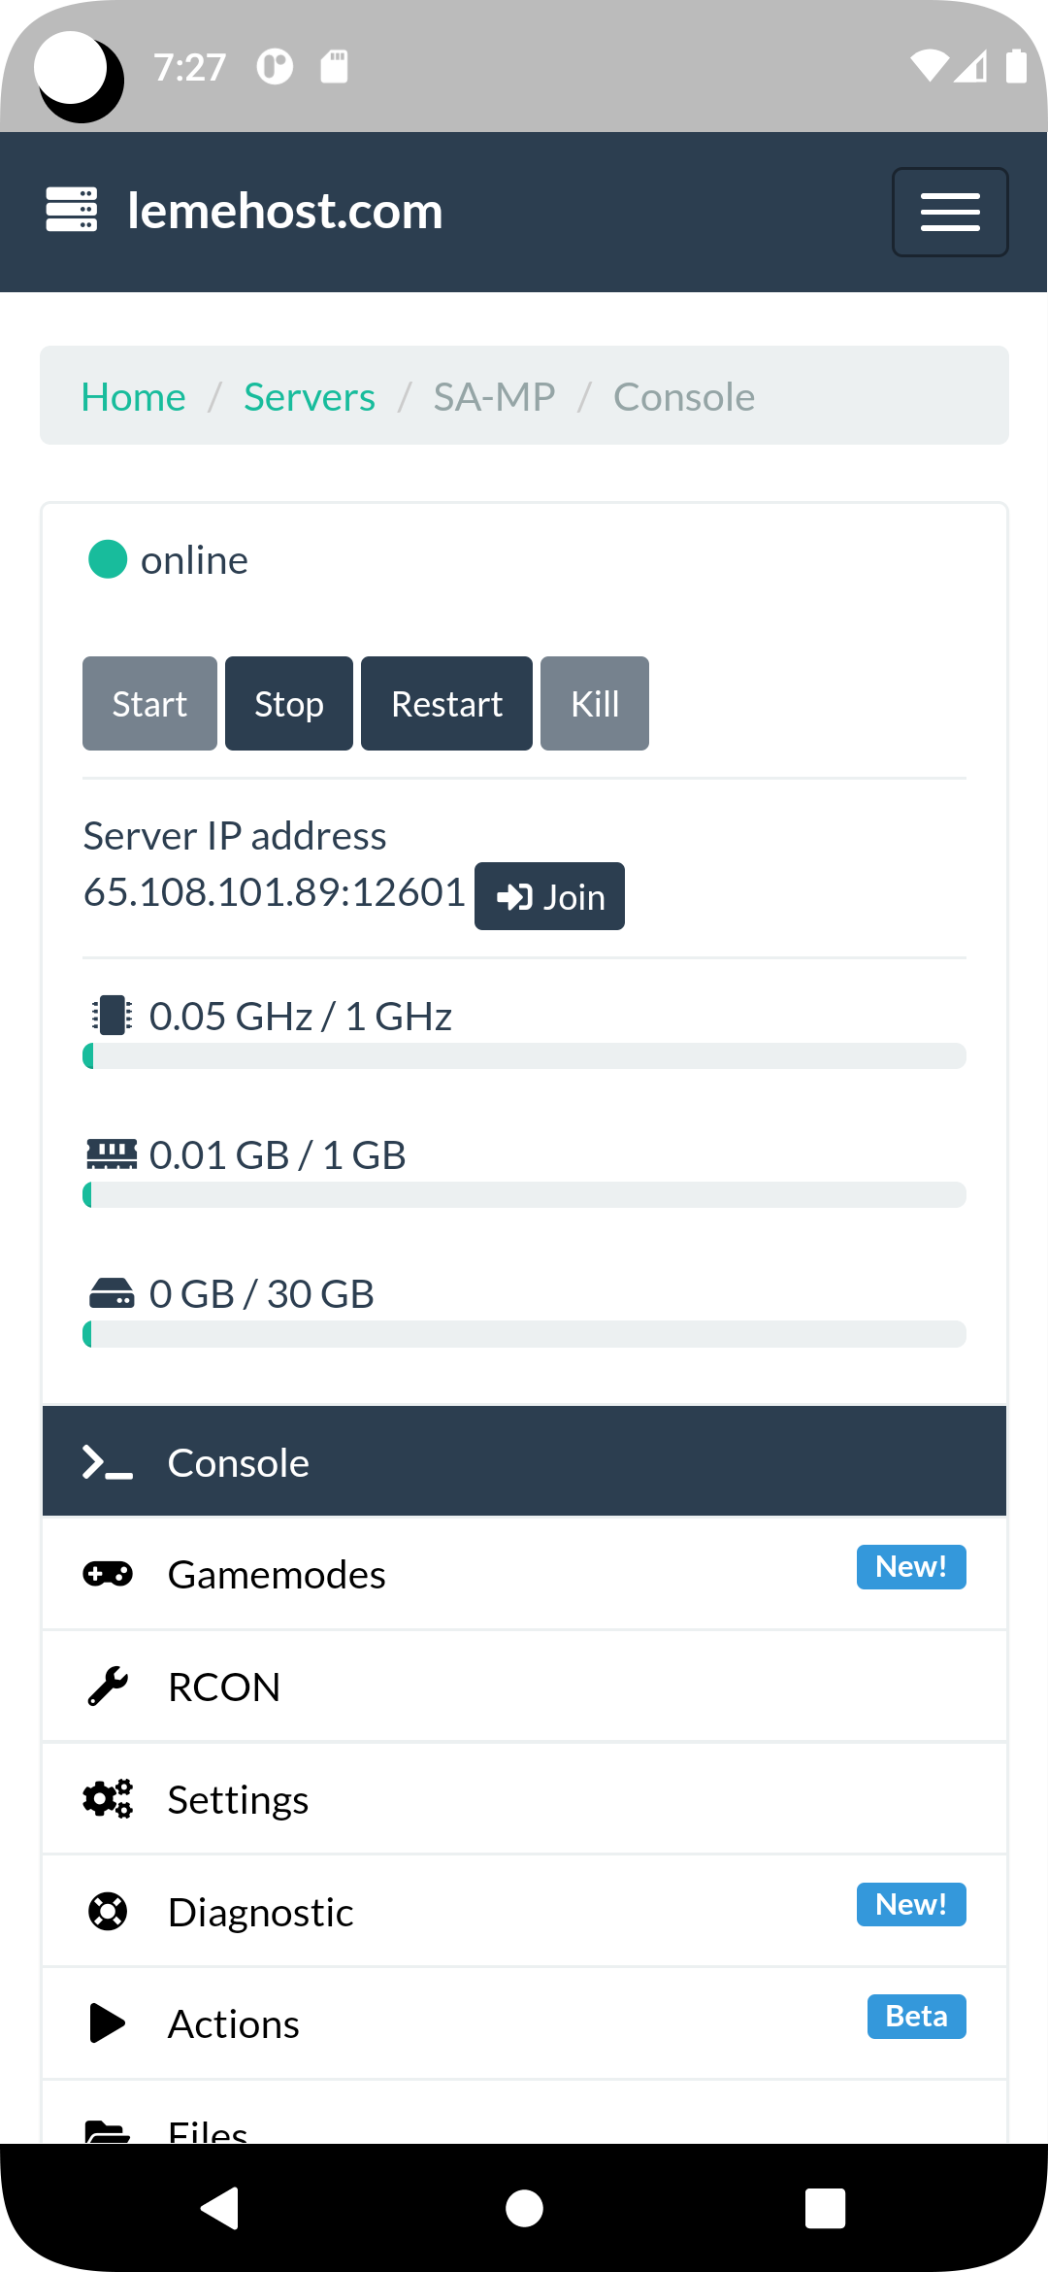Open the Diagnostic menu item
Viewport: 1048px width, 2272px height.
pos(524,1912)
